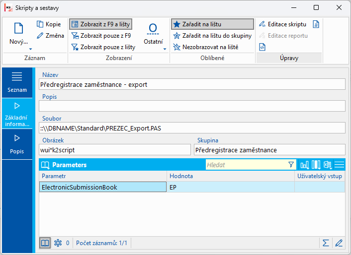Image resolution: width=351 pixels, height=255 pixels.
Task: Expand the Ostatní dropdown arrow
Action: 165,49
